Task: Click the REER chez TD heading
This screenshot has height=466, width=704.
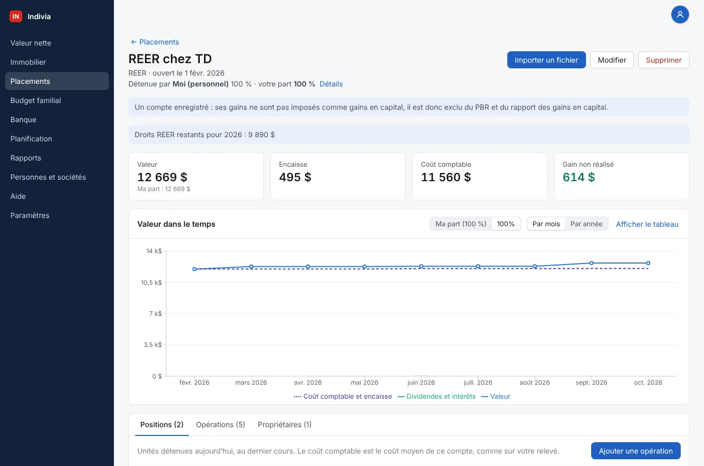Action: tap(170, 59)
